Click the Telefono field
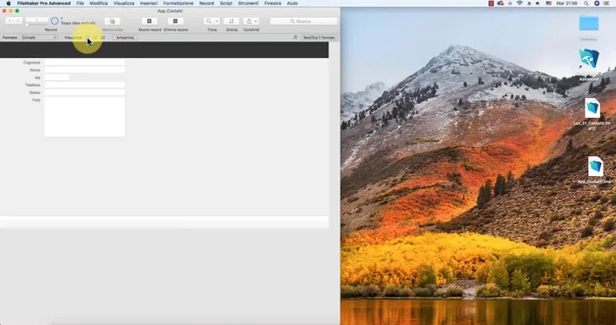616x325 pixels. click(84, 85)
